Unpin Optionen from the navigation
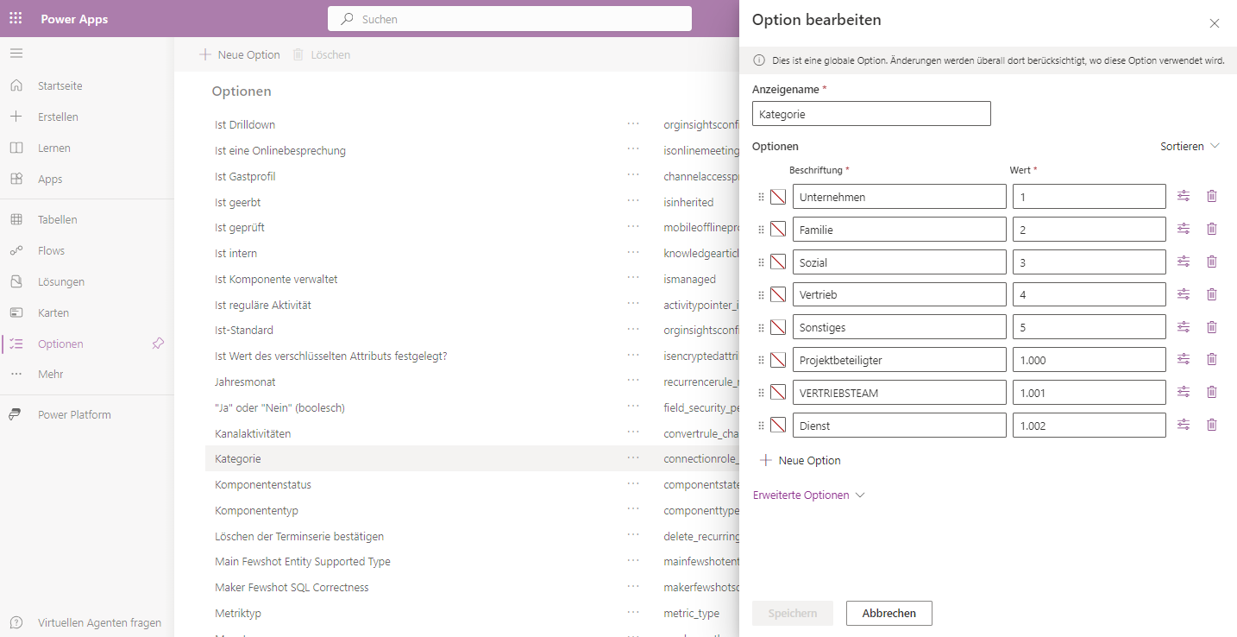1237x637 pixels. point(158,344)
